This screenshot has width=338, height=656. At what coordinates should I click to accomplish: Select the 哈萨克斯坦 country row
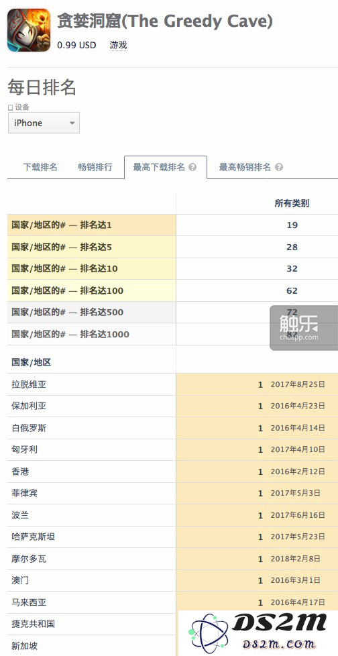click(172, 537)
